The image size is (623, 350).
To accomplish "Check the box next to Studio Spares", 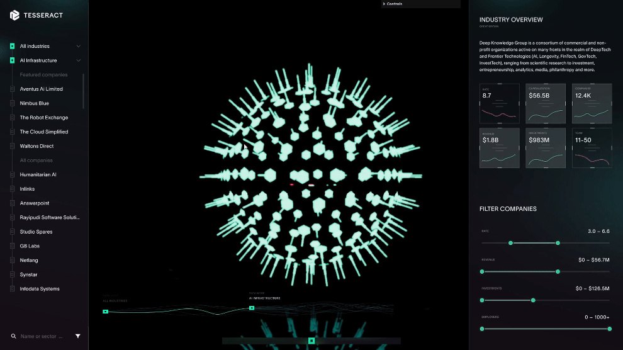I will [13, 232].
